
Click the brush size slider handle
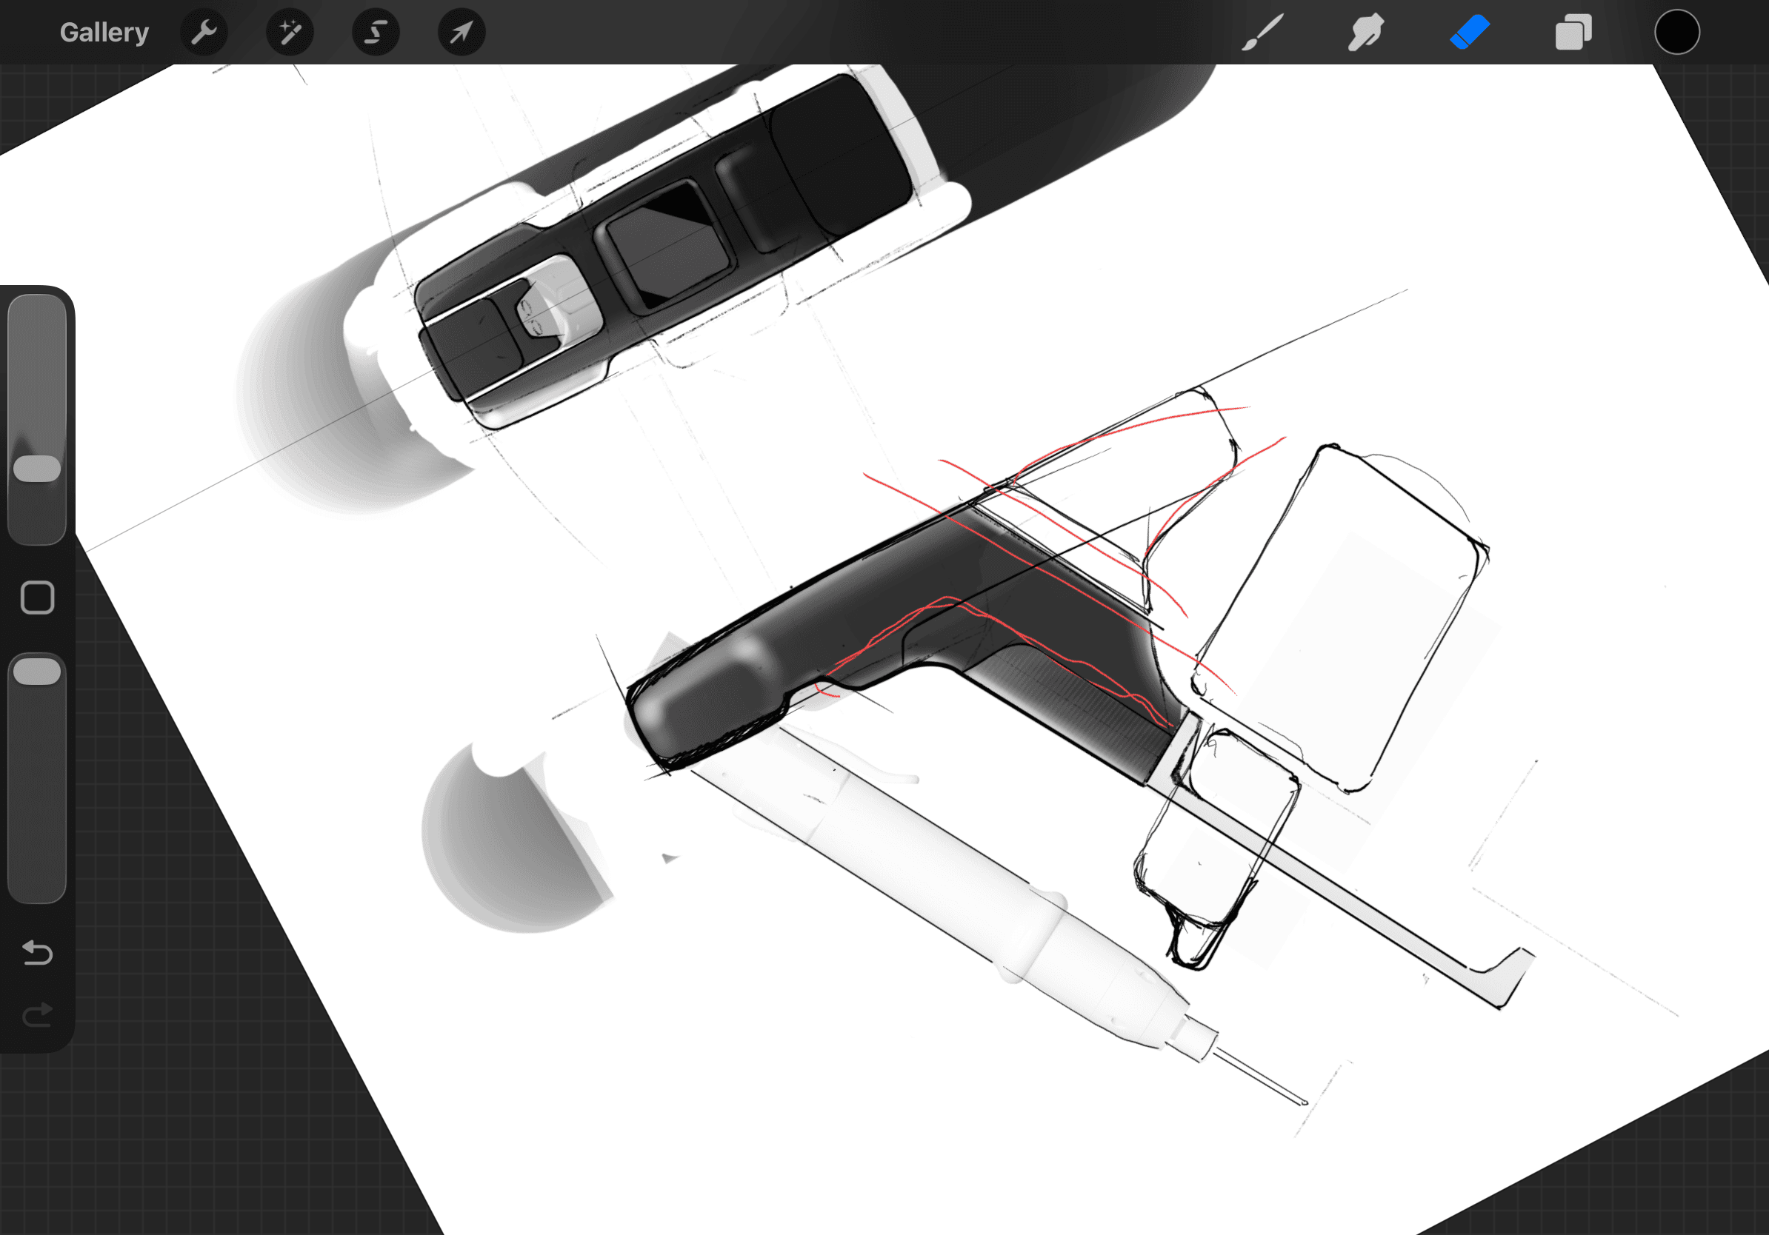(x=37, y=468)
